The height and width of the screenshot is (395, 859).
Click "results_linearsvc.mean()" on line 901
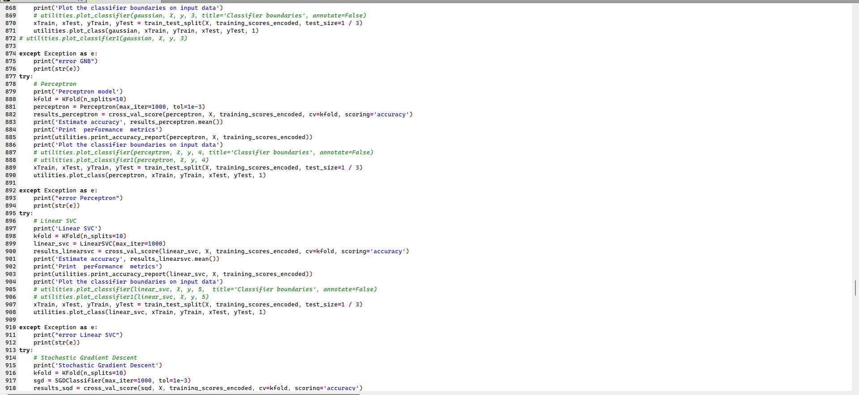pos(173,259)
